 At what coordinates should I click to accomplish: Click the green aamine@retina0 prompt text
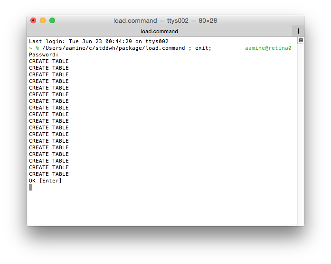click(268, 48)
